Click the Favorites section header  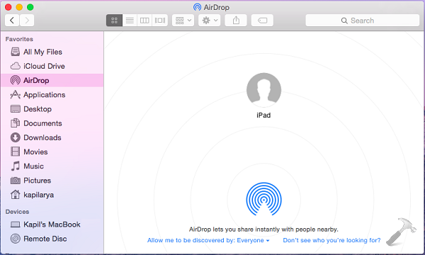click(19, 39)
